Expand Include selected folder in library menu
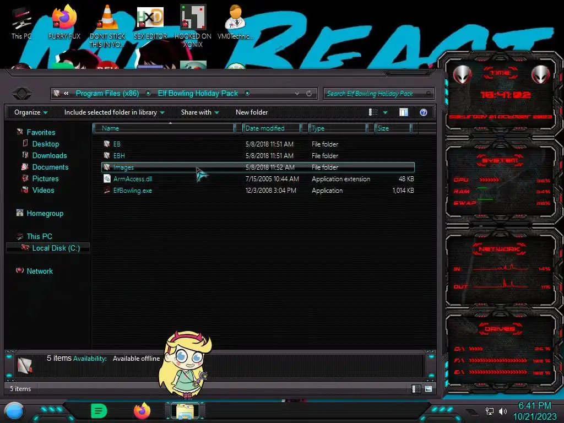Image resolution: width=564 pixels, height=423 pixels. tap(115, 112)
